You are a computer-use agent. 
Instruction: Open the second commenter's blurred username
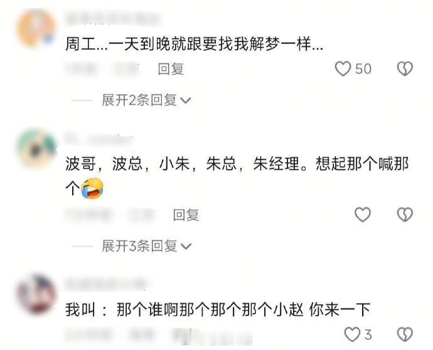99,139
